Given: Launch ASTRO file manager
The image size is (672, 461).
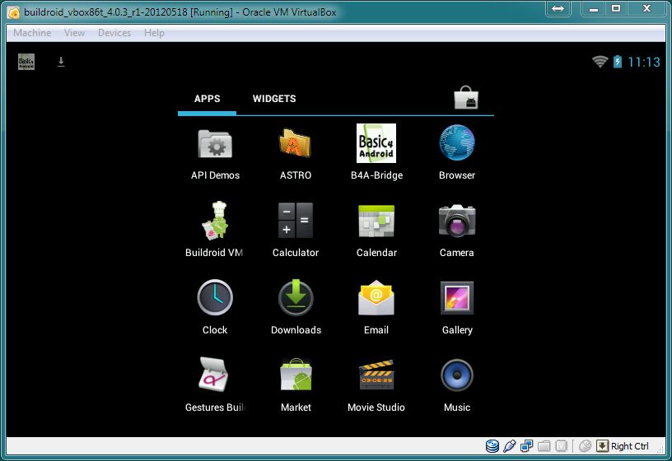Looking at the screenshot, I should tap(296, 154).
